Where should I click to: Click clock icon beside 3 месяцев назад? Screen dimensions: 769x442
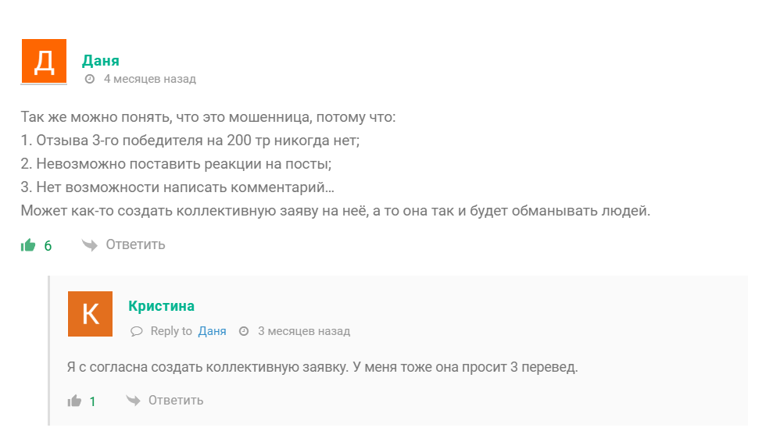tap(244, 331)
